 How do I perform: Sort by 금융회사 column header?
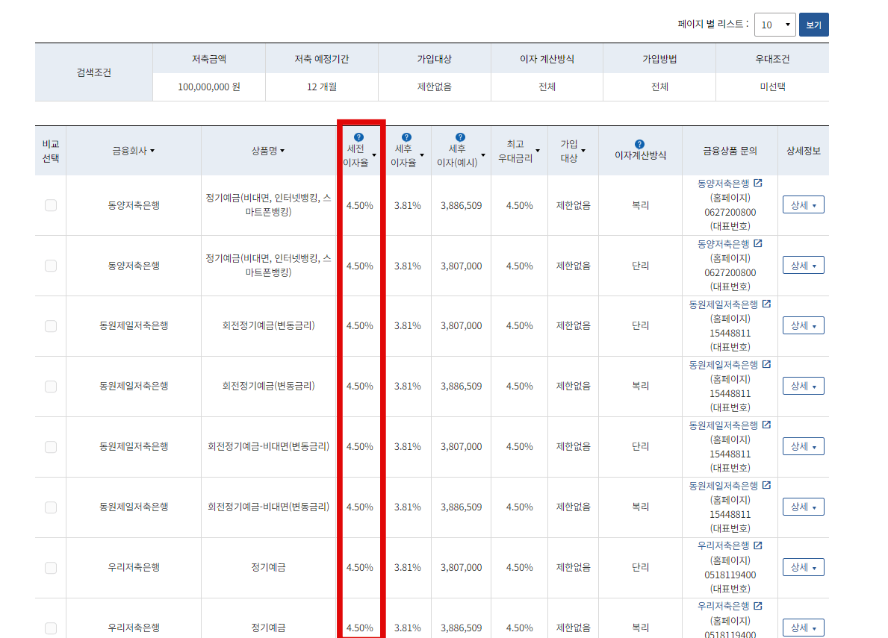[133, 151]
